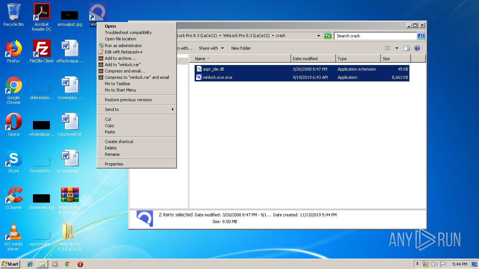Show the preview pane icon
Image resolution: width=479 pixels, height=269 pixels.
[x=407, y=48]
